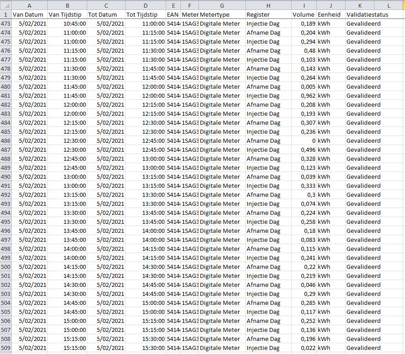The width and height of the screenshot is (405, 354).
Task: Select column H header above Register
Action: point(268,5)
